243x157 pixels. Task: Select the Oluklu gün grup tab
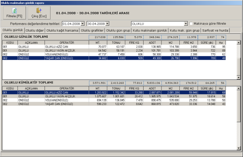118,31
